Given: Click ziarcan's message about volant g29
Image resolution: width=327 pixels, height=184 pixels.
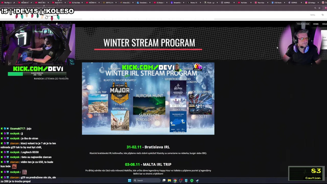Looking at the screenshot, I should point(28,145).
